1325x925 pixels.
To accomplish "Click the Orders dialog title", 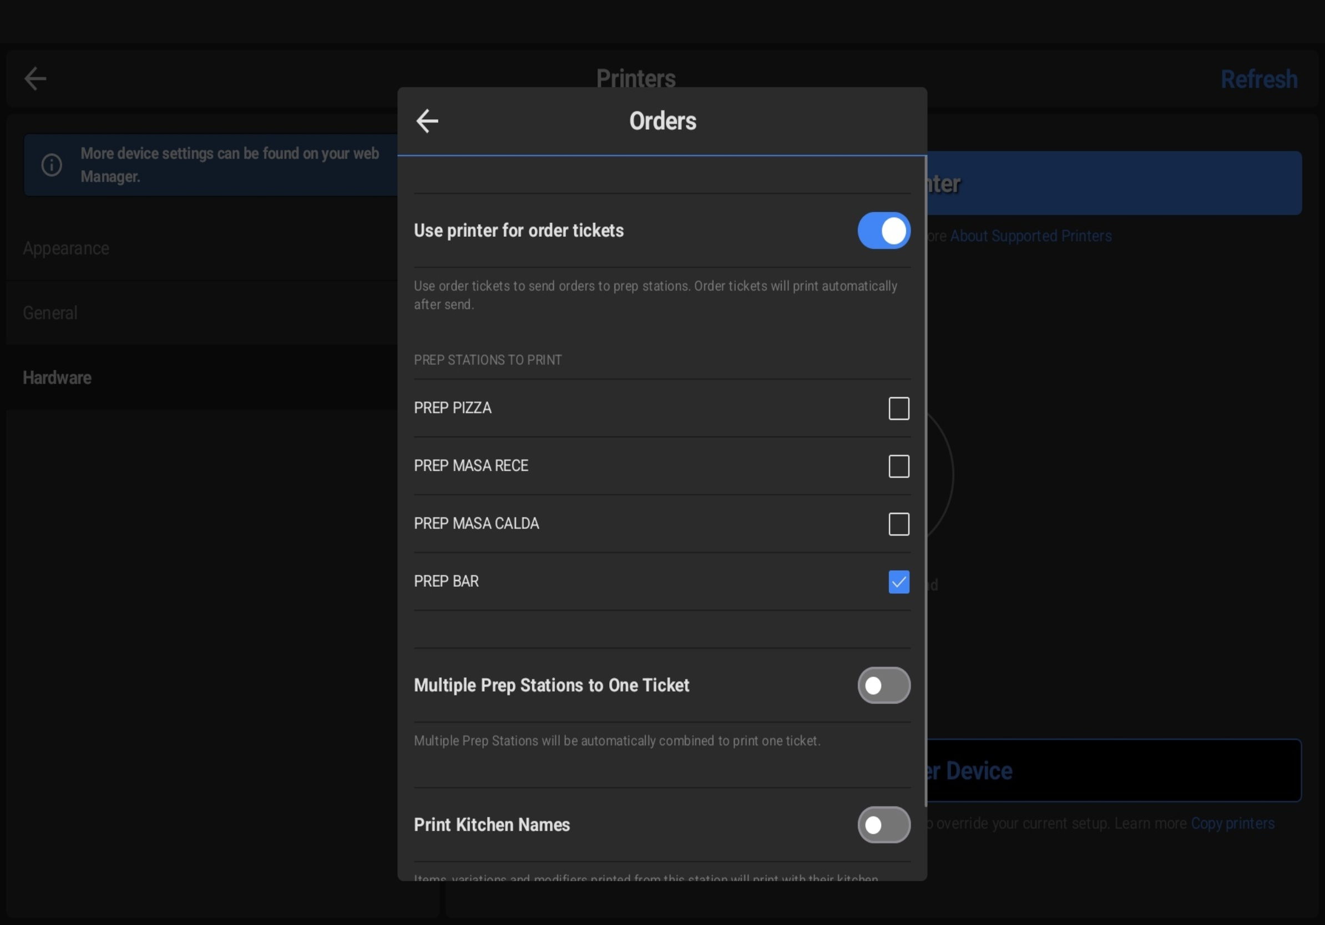I will pos(662,121).
